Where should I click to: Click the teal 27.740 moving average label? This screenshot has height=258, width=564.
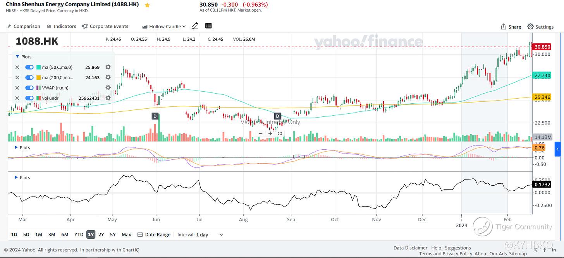(542, 76)
